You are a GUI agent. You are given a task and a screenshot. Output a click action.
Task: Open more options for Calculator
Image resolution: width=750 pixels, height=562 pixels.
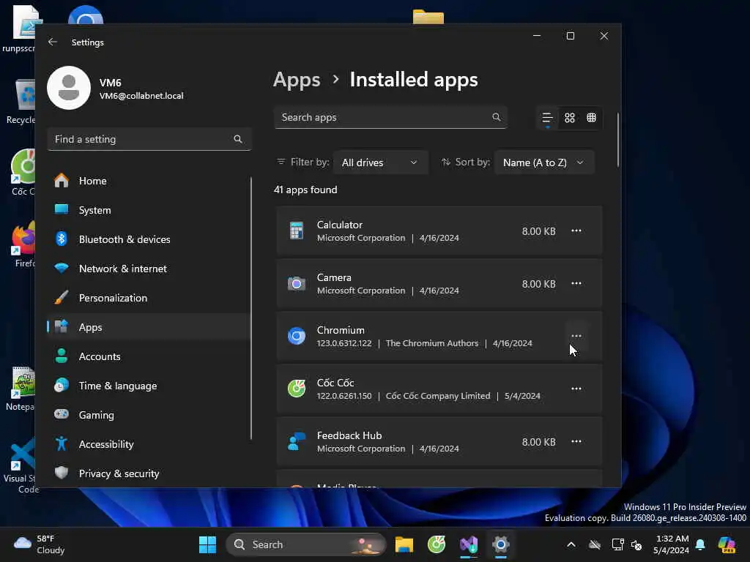coord(576,231)
